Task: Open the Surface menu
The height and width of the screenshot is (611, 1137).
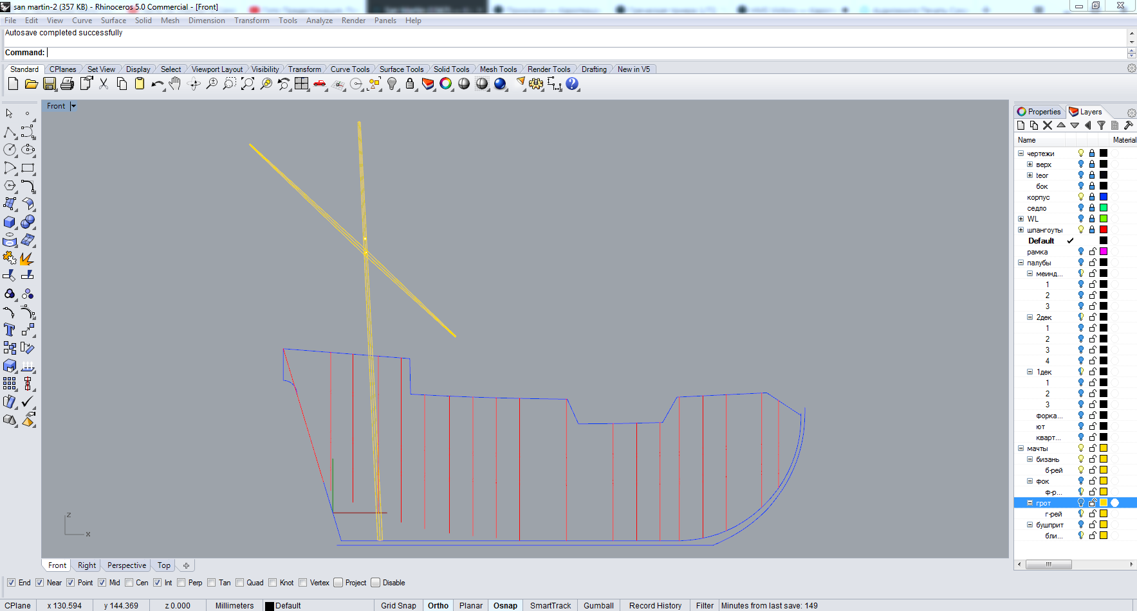Action: [x=113, y=21]
